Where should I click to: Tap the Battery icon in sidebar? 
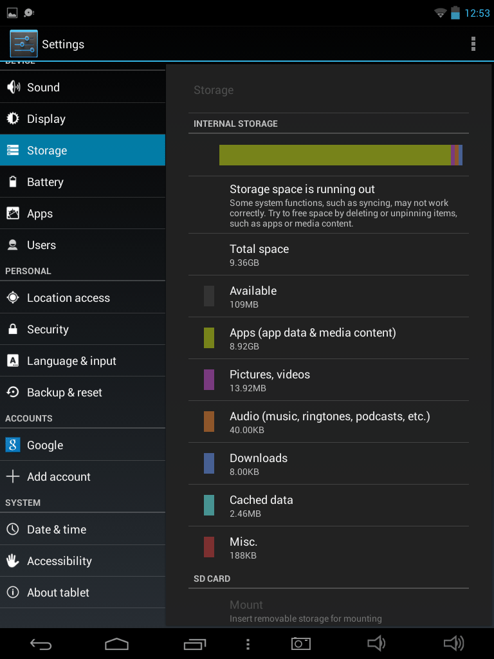pos(13,182)
